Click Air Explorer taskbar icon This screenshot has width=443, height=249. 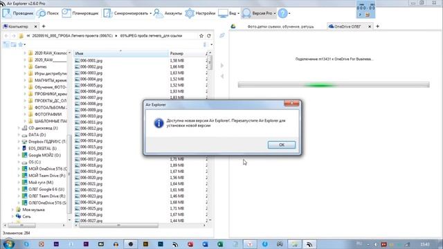pos(309,244)
